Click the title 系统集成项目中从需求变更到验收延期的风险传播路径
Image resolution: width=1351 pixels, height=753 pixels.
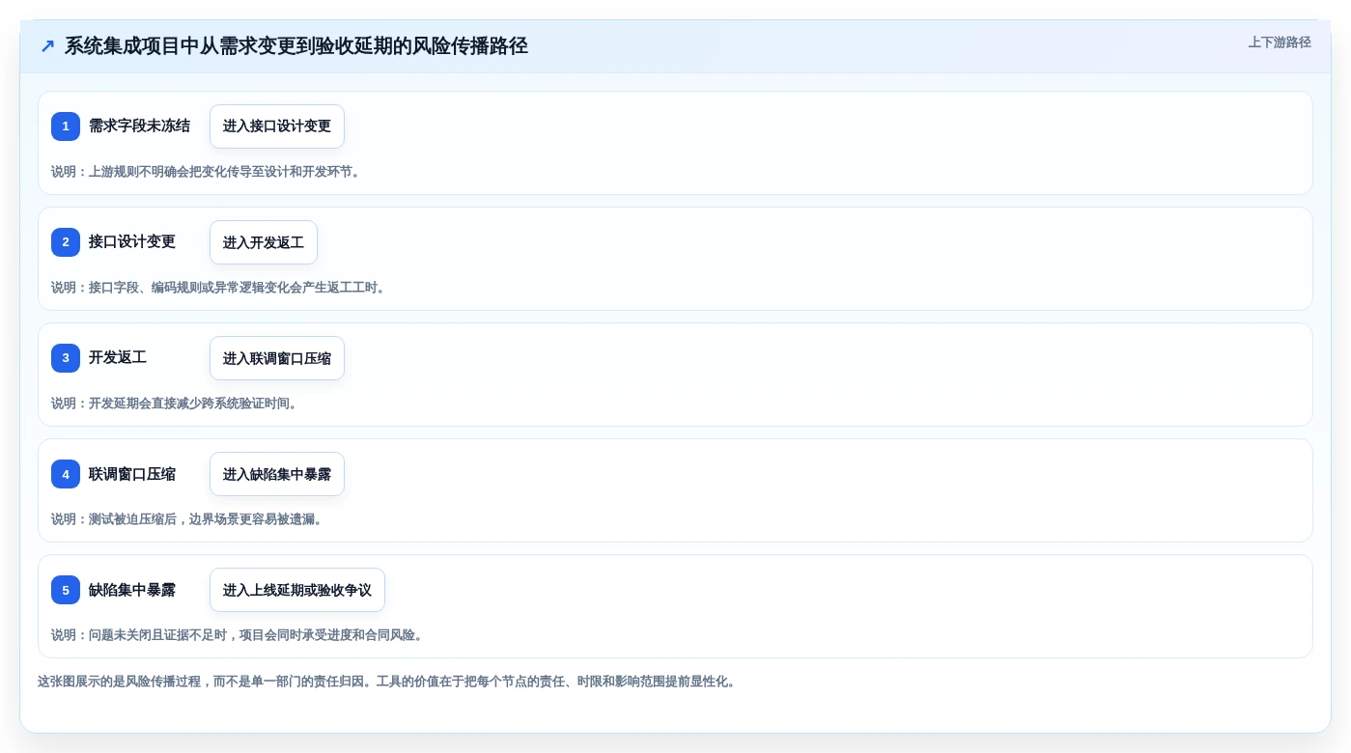tap(296, 46)
